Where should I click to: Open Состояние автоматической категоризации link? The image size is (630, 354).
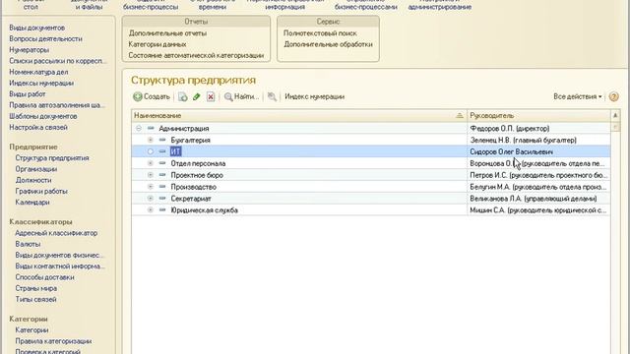coord(196,56)
